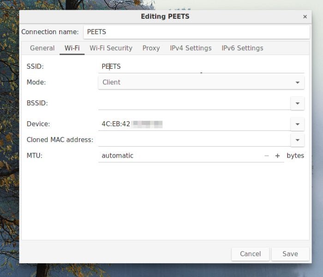Switch to IPv6 Settings tab
Screen dimensions: 323x277
click(x=242, y=48)
